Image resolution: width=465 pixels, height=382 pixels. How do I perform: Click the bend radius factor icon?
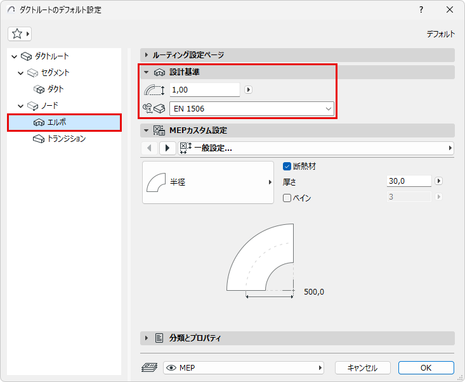[x=154, y=90]
